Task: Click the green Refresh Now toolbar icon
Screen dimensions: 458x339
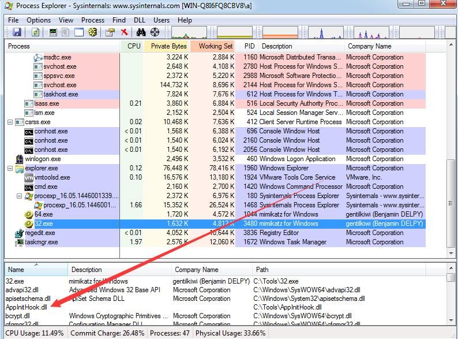Action: (36, 32)
